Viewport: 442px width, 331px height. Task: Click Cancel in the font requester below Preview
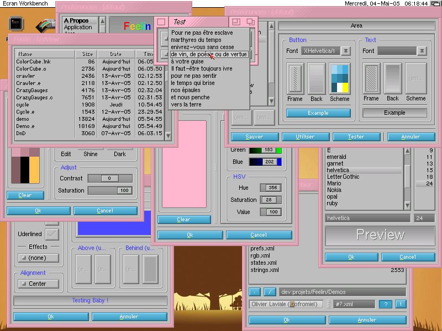[408, 257]
